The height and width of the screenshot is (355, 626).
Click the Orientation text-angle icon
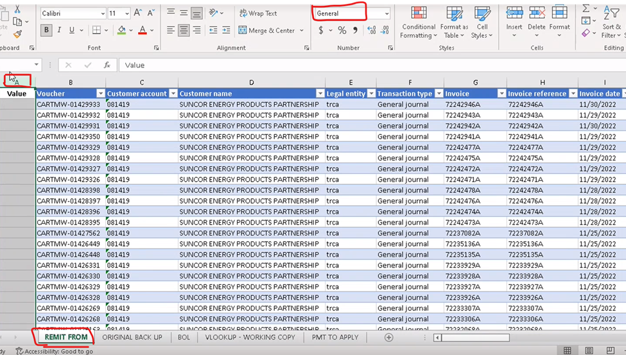[x=214, y=13]
